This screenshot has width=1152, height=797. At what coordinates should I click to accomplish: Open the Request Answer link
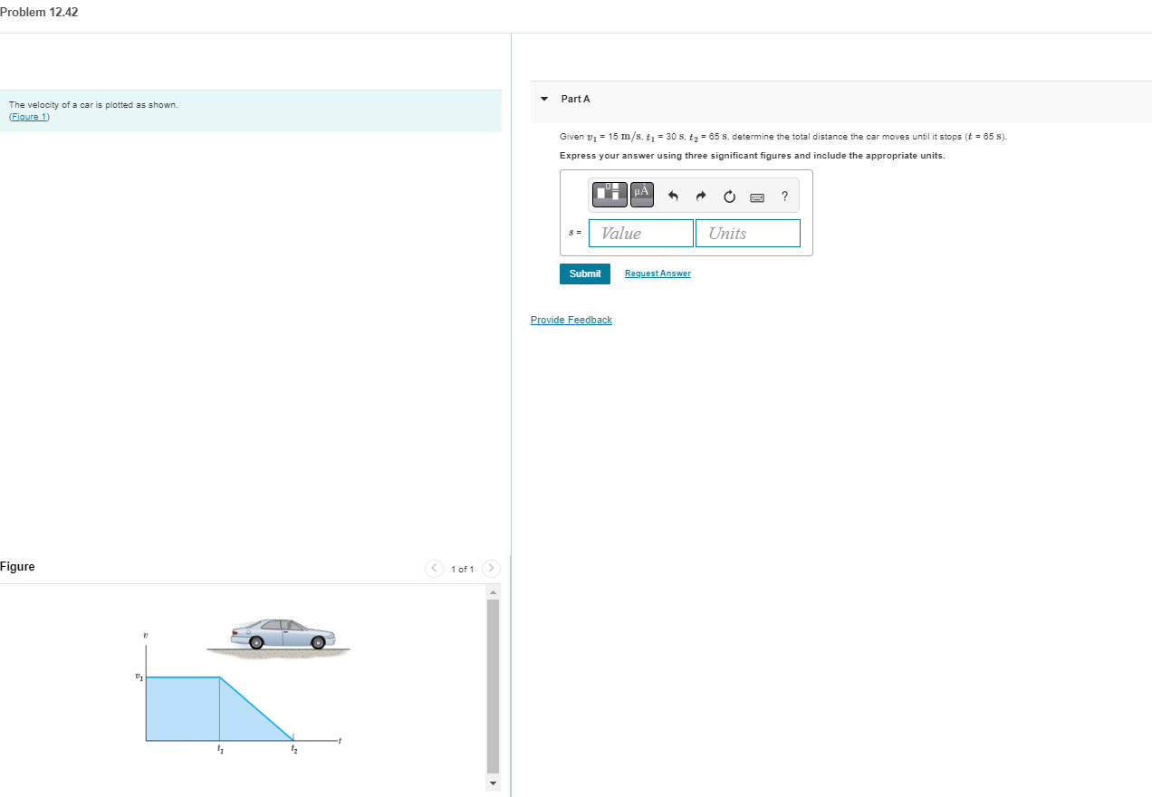pos(658,274)
